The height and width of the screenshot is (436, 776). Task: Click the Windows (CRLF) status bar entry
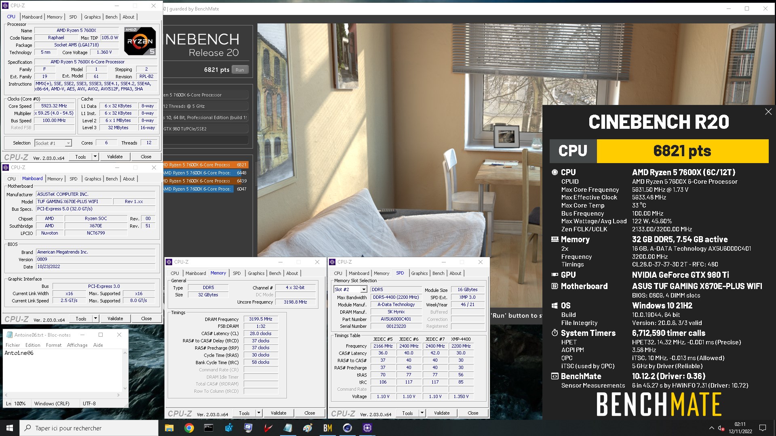tap(52, 403)
